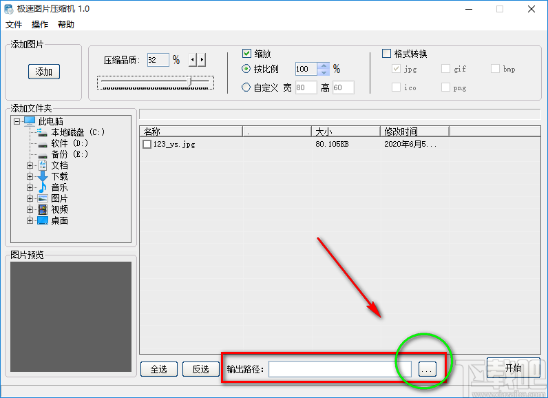
Task: Click the 2020年6月5... date cell
Action: point(410,144)
